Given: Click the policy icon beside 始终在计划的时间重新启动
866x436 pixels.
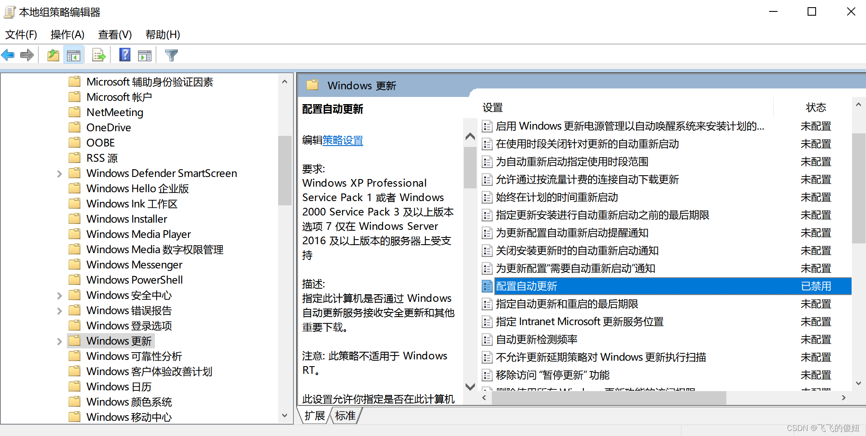Looking at the screenshot, I should pyautogui.click(x=487, y=197).
